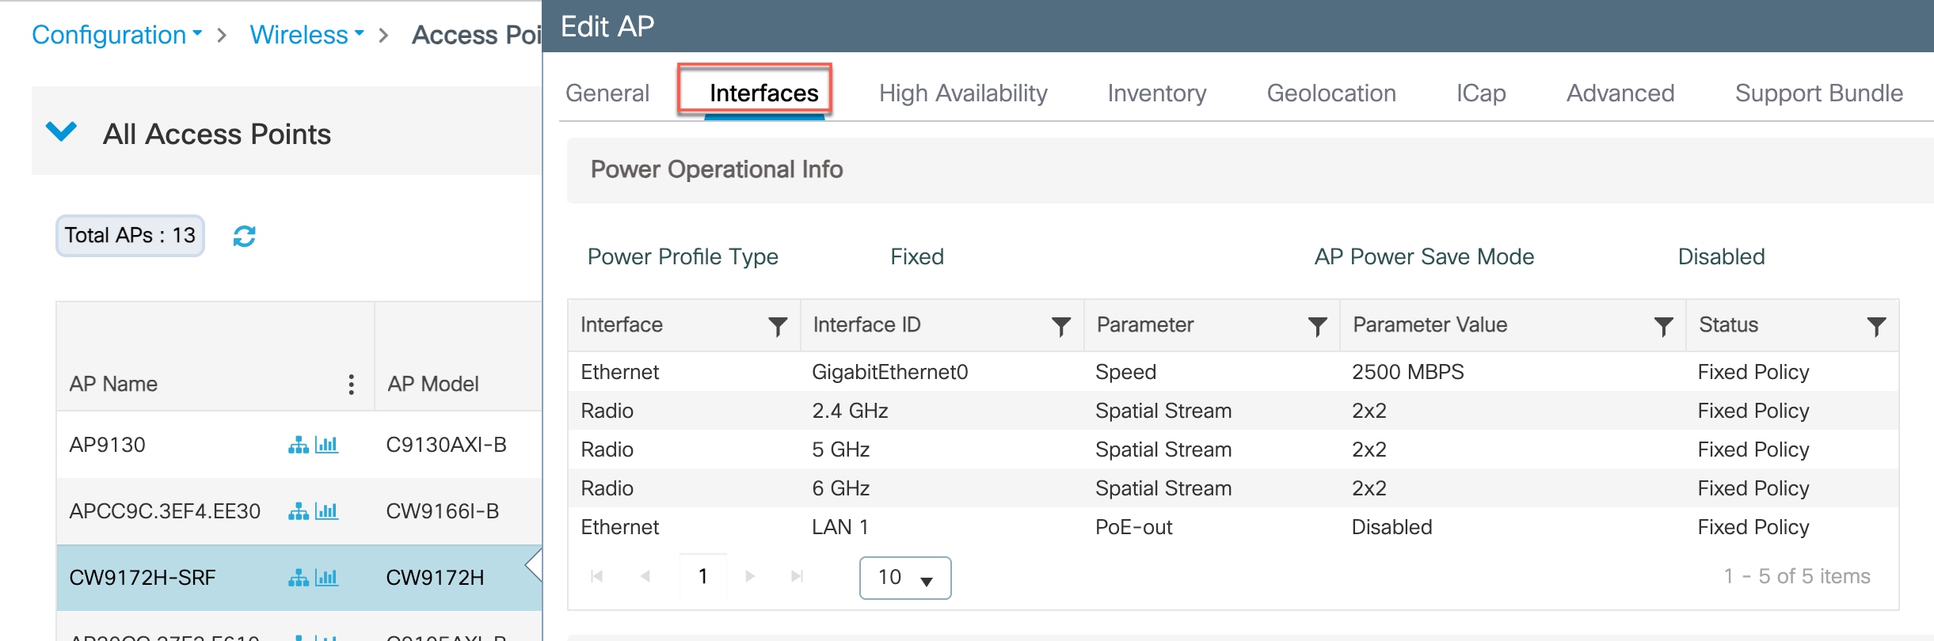
Task: Filter the Interface column
Action: pyautogui.click(x=778, y=326)
